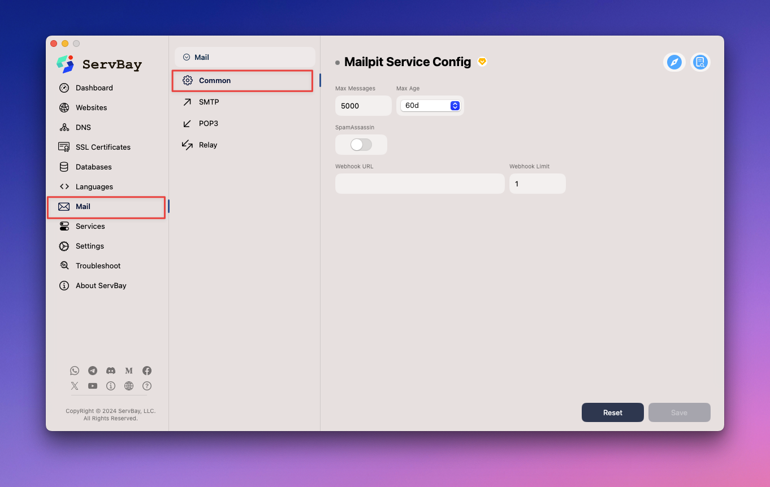This screenshot has height=487, width=770.
Task: Click the ServBay logo icon
Action: (x=65, y=64)
